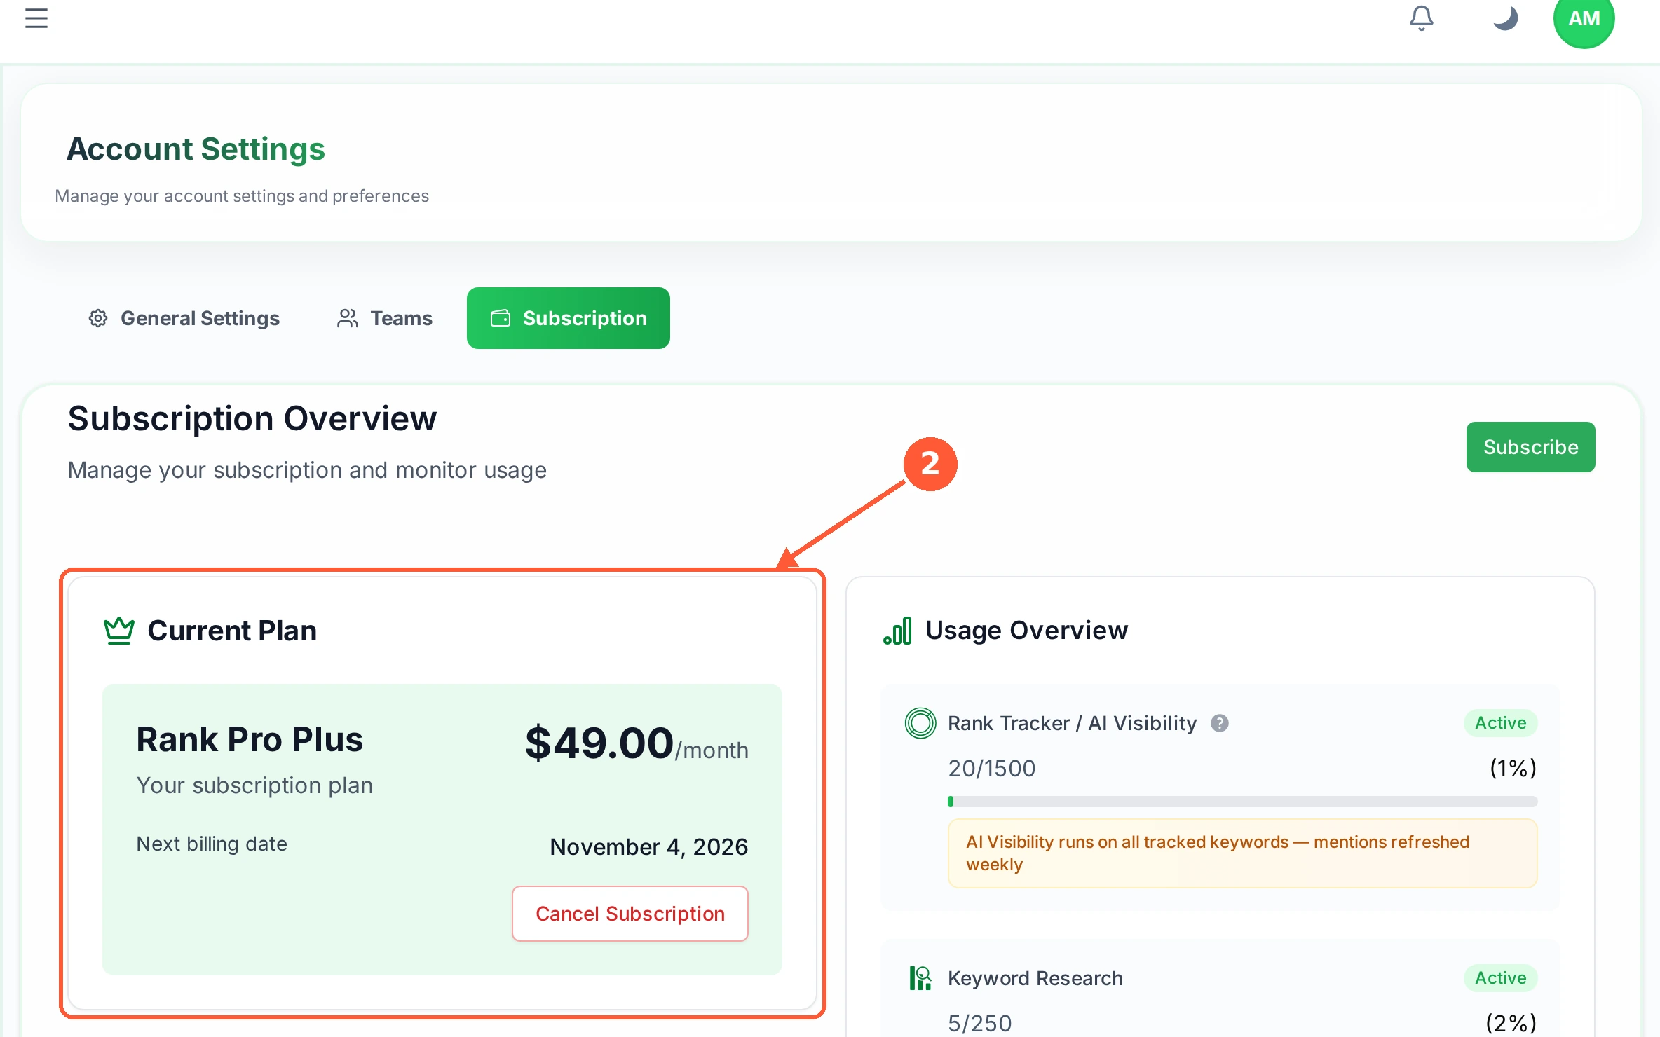Click the crown icon beside Current Plan
The width and height of the screenshot is (1660, 1037).
[119, 631]
